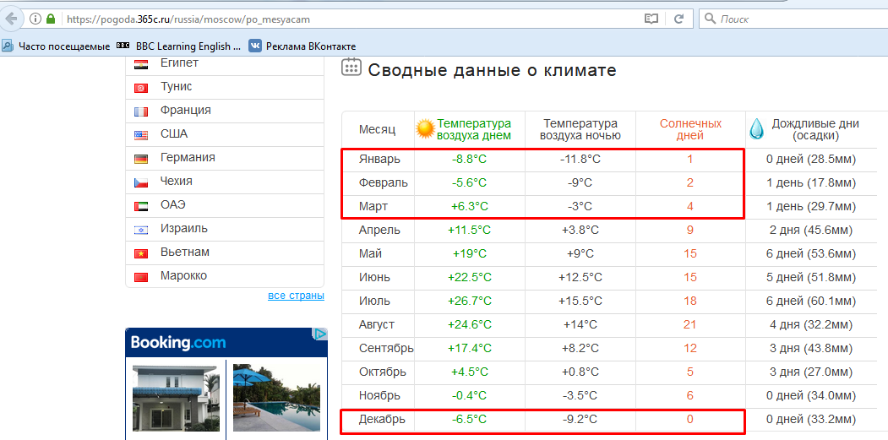Image resolution: width=888 pixels, height=440 pixels.
Task: Reload the page with refresh button
Action: [678, 19]
